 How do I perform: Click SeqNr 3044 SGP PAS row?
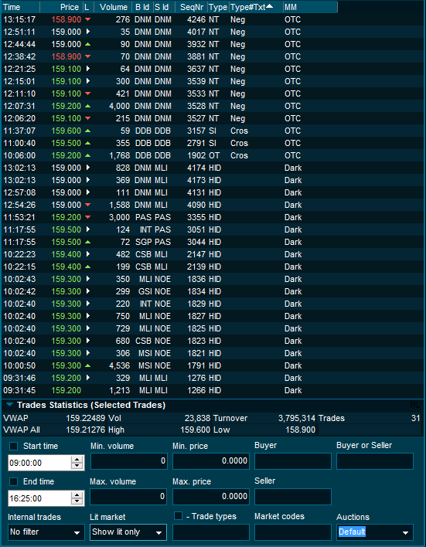(x=196, y=242)
